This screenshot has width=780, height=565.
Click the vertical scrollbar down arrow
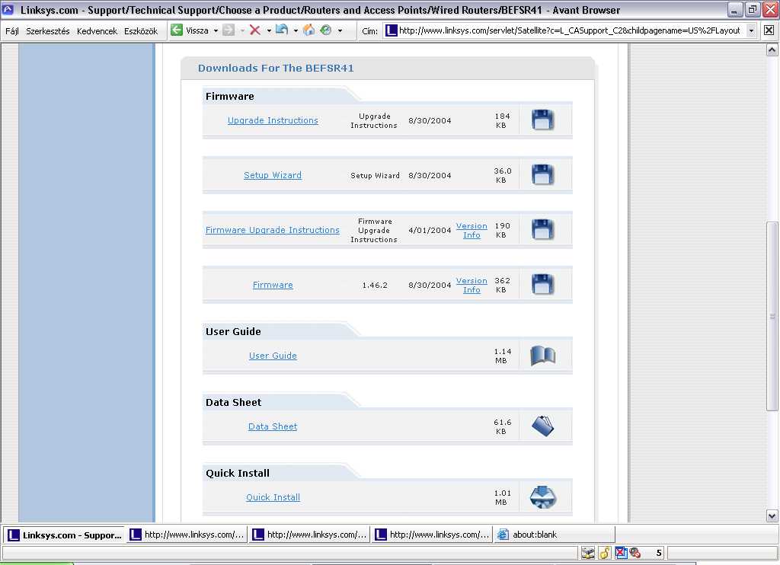pyautogui.click(x=772, y=516)
